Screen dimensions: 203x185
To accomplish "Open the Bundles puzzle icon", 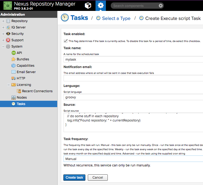I will (x=14, y=59).
